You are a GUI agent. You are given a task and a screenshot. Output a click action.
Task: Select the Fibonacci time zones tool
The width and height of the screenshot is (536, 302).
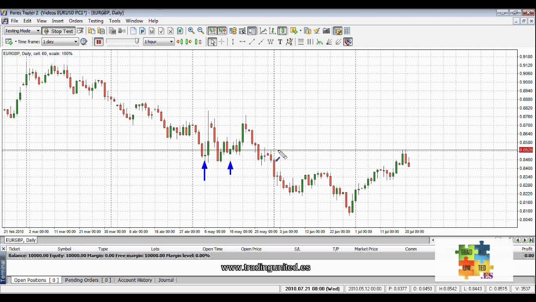tap(310, 42)
